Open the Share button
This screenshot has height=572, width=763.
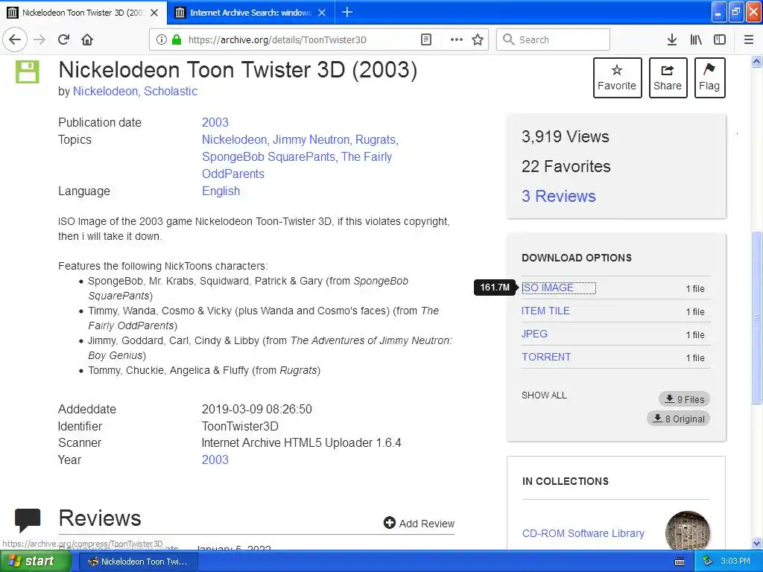click(668, 77)
